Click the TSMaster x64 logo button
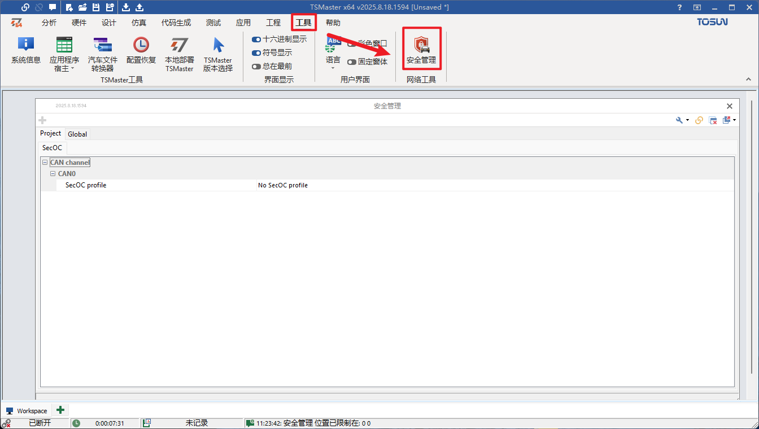This screenshot has height=429, width=759. [17, 23]
